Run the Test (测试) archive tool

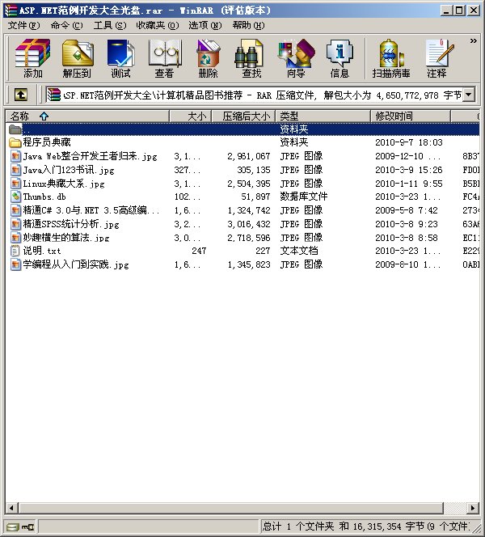pyautogui.click(x=120, y=58)
